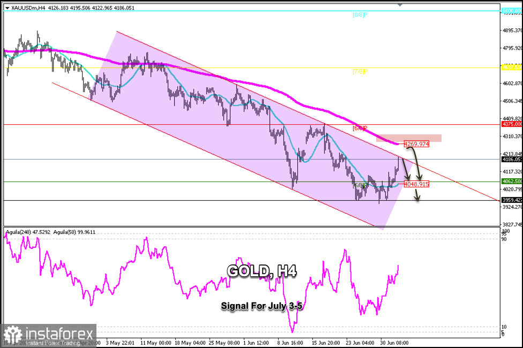
Task: Click the [8/8]P Murrey level label
Action: [x=360, y=14]
